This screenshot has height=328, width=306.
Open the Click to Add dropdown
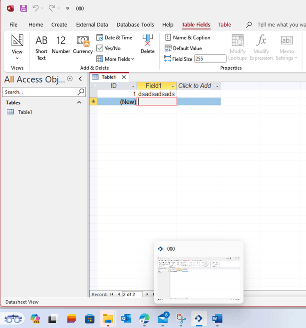[217, 86]
